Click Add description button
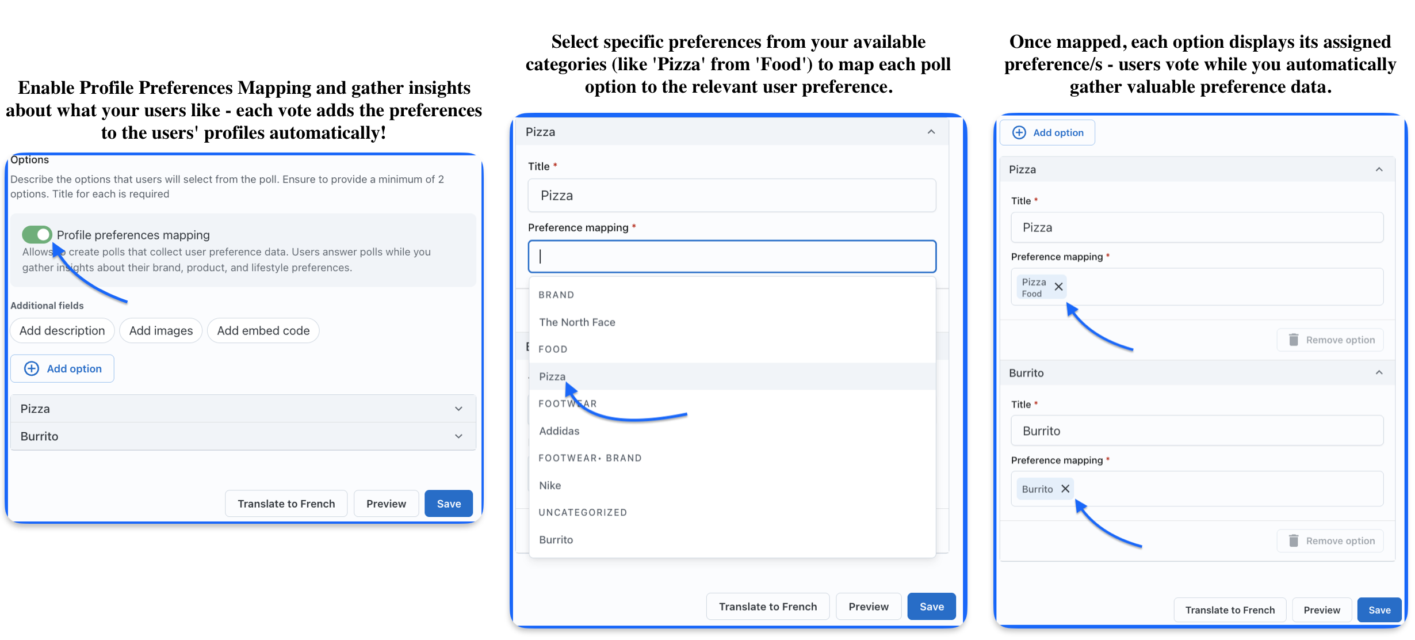The image size is (1415, 640). tap(62, 330)
